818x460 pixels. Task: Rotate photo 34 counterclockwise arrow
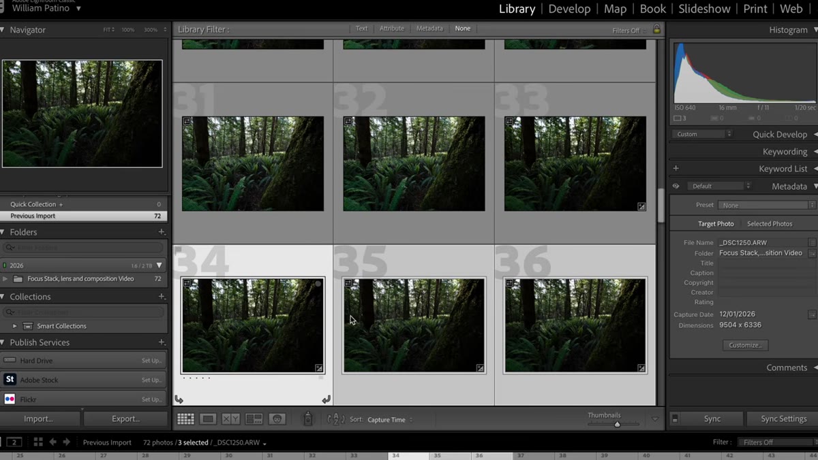pos(179,399)
